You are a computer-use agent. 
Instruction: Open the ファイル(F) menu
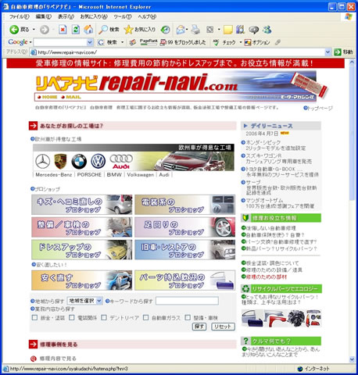19,16
